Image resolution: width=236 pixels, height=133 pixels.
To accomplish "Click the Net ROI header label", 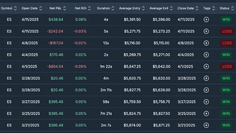I will click(x=81, y=8).
